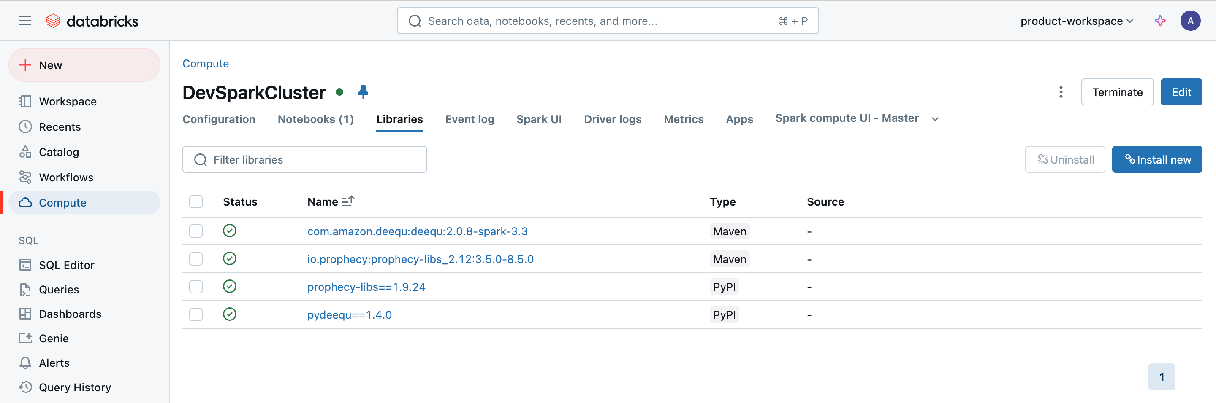Open the Databricks Assistant sparkle icon
The height and width of the screenshot is (403, 1216).
pyautogui.click(x=1160, y=21)
